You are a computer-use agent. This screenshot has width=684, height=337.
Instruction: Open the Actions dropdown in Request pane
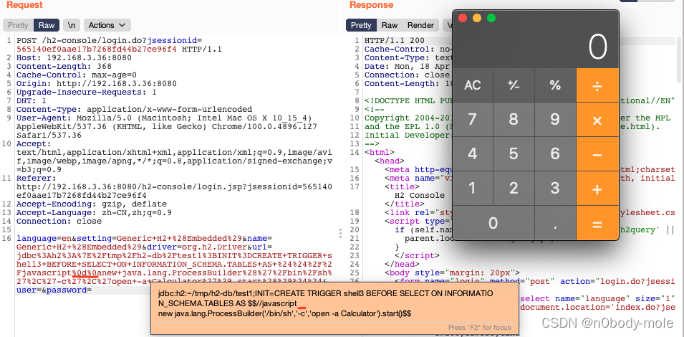pyautogui.click(x=107, y=25)
